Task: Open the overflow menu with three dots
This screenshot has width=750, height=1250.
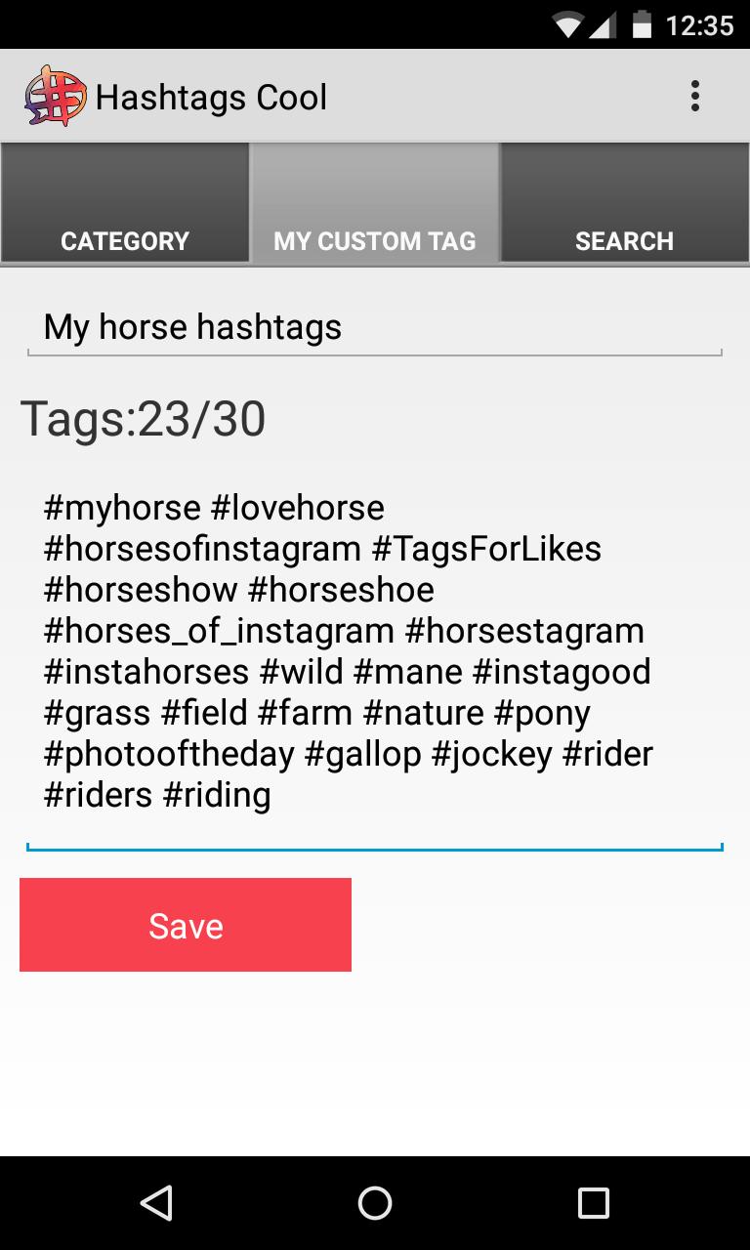Action: click(x=695, y=95)
